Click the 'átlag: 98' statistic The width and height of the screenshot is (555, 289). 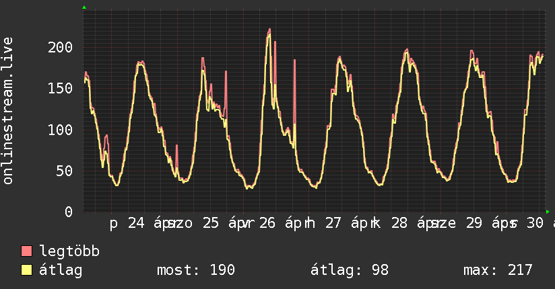click(350, 270)
